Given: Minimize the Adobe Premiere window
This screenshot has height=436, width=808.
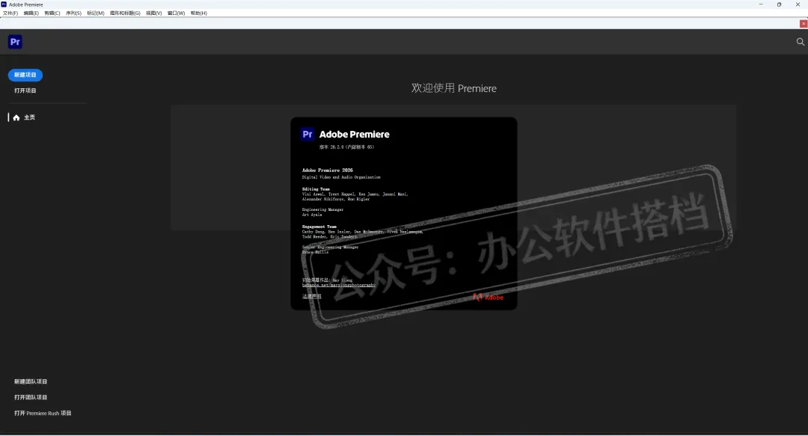Looking at the screenshot, I should tap(761, 4).
